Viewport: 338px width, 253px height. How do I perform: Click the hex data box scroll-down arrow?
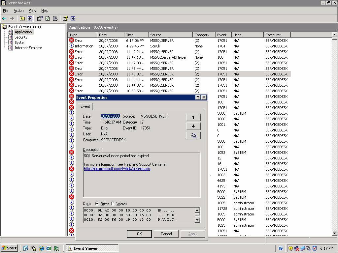[x=197, y=220]
